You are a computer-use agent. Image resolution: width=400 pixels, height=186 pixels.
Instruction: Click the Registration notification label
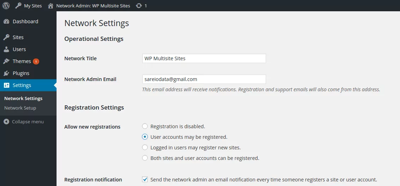[93, 180]
